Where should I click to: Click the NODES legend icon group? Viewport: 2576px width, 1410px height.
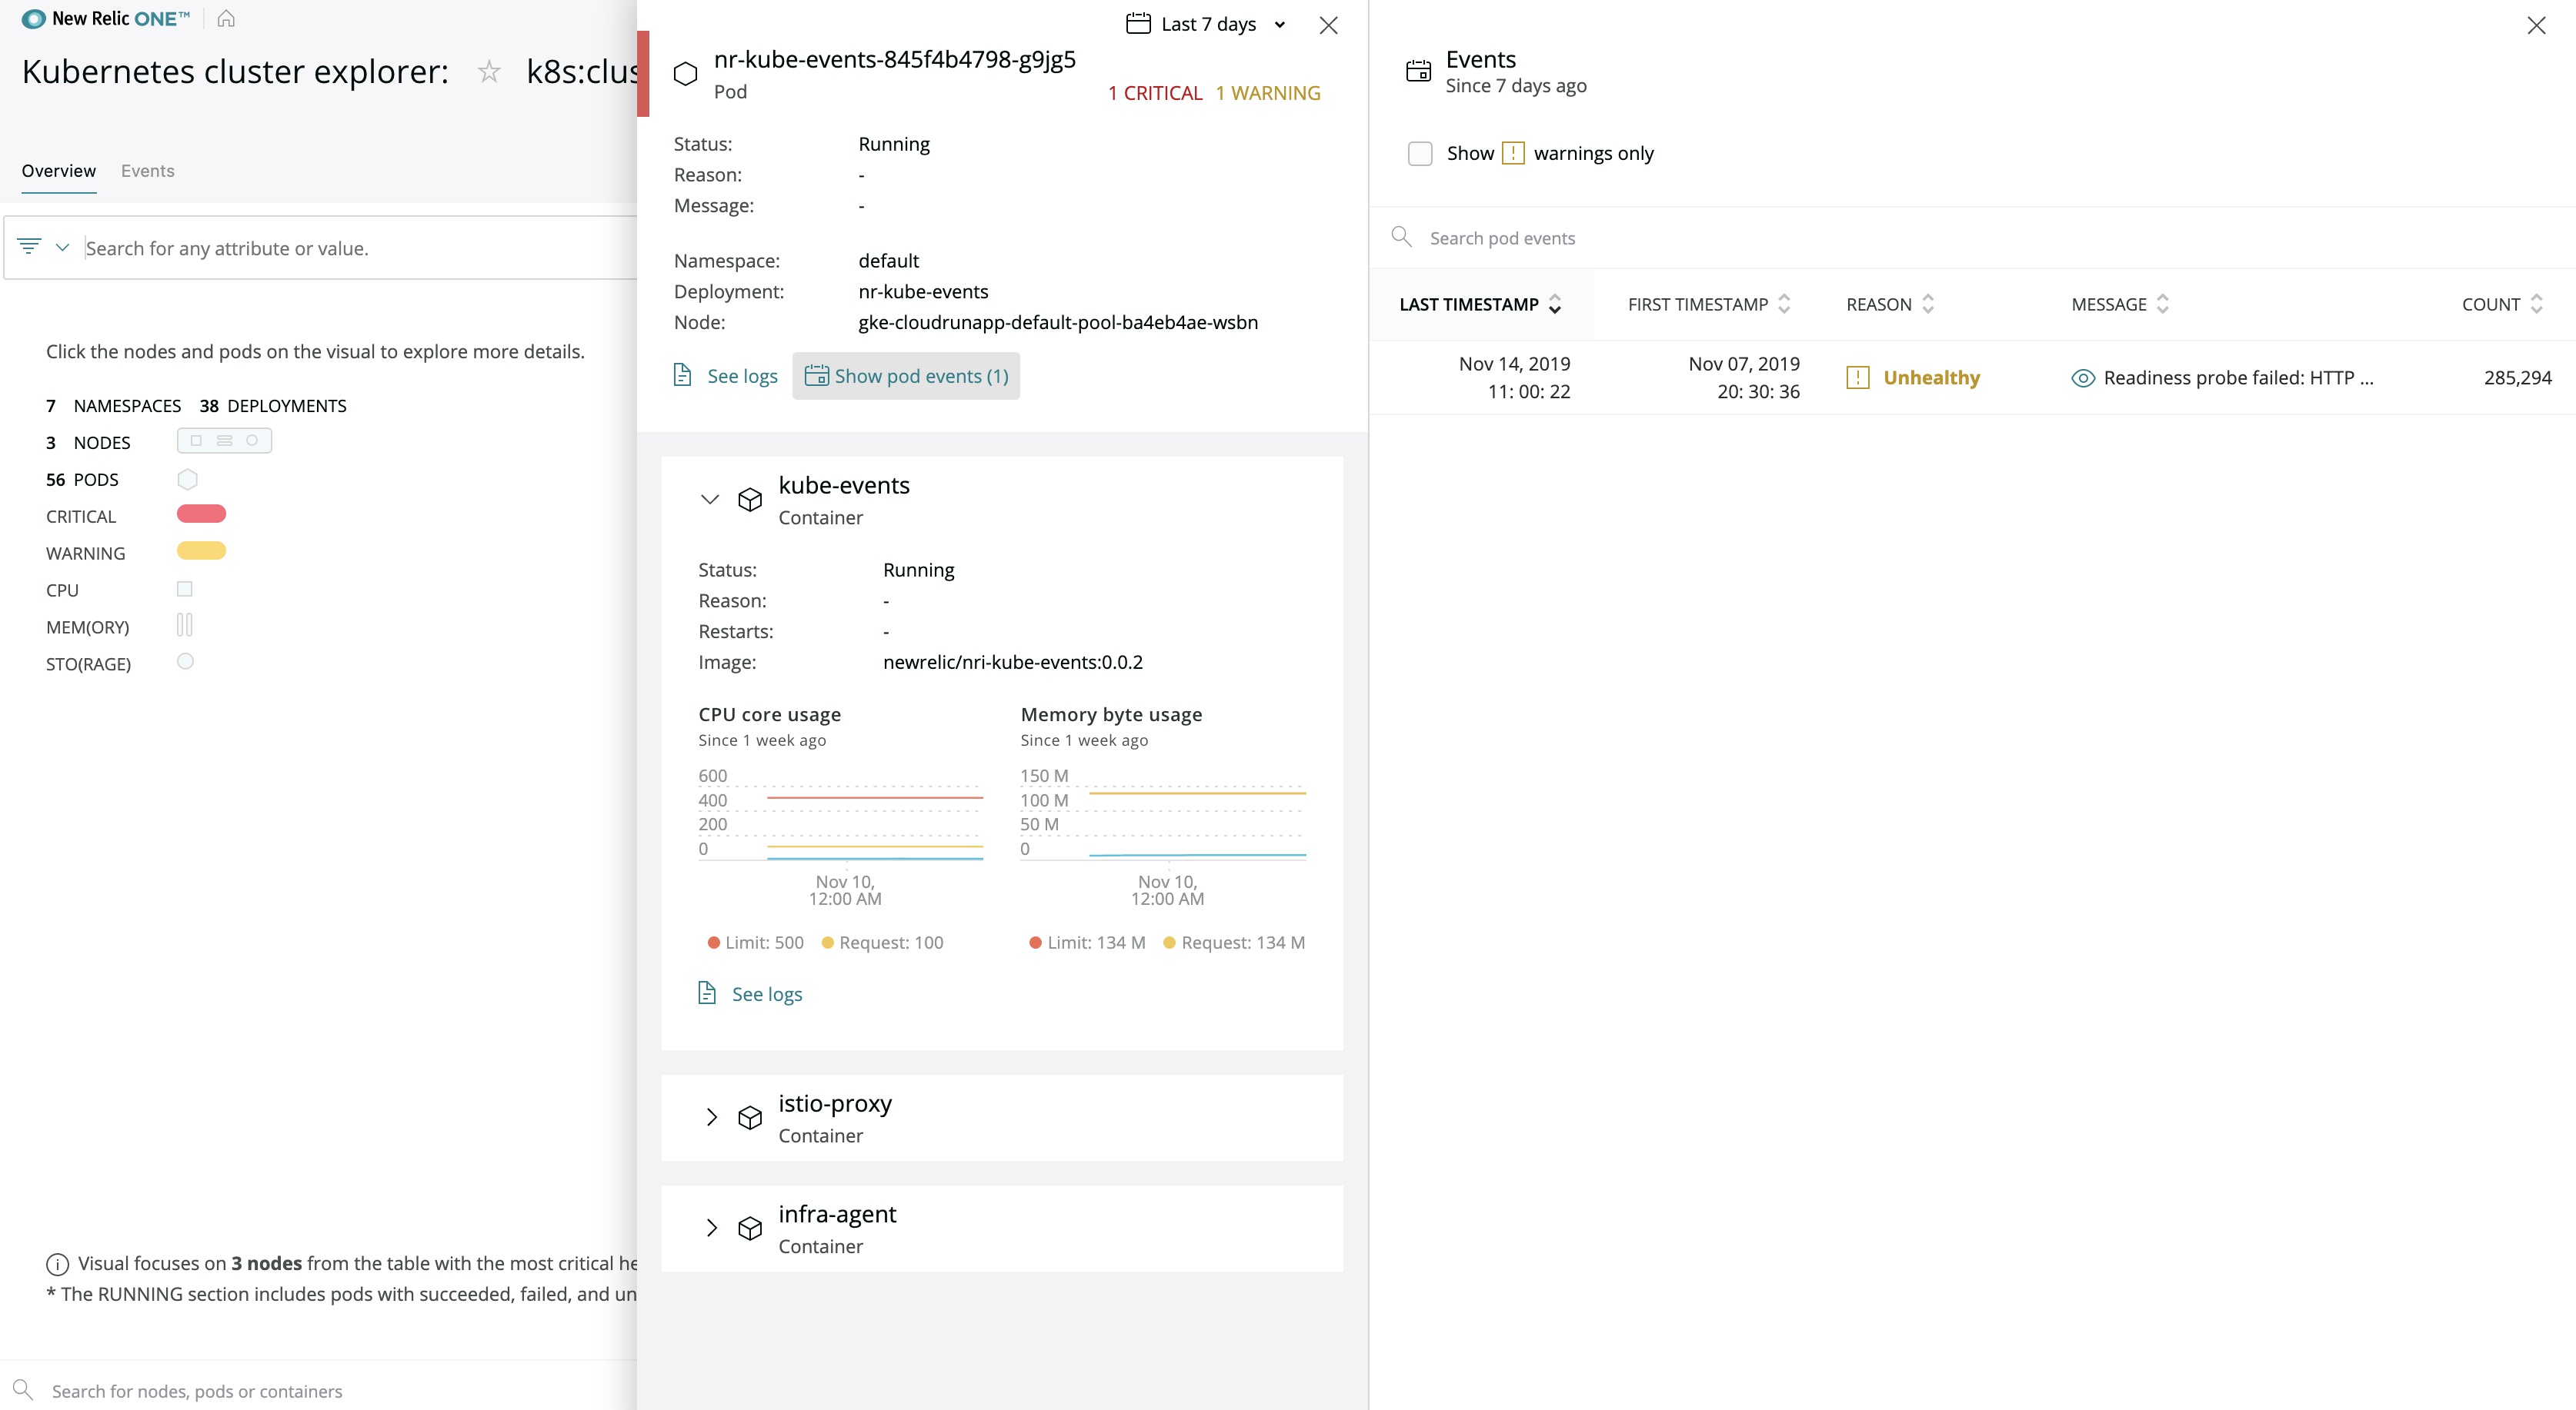(x=224, y=441)
